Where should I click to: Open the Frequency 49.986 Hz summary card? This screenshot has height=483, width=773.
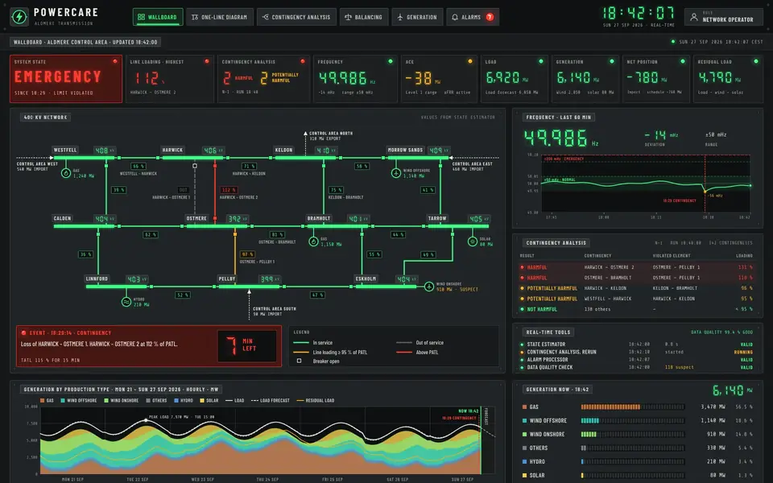pos(355,79)
